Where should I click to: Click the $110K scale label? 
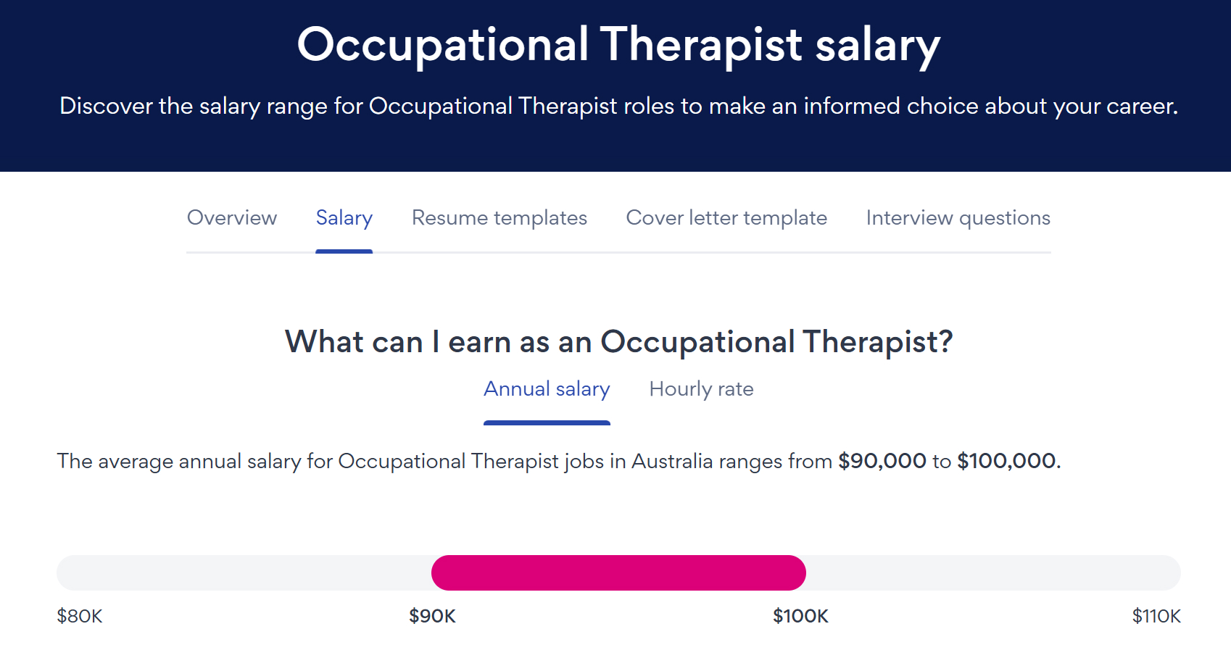click(1156, 616)
